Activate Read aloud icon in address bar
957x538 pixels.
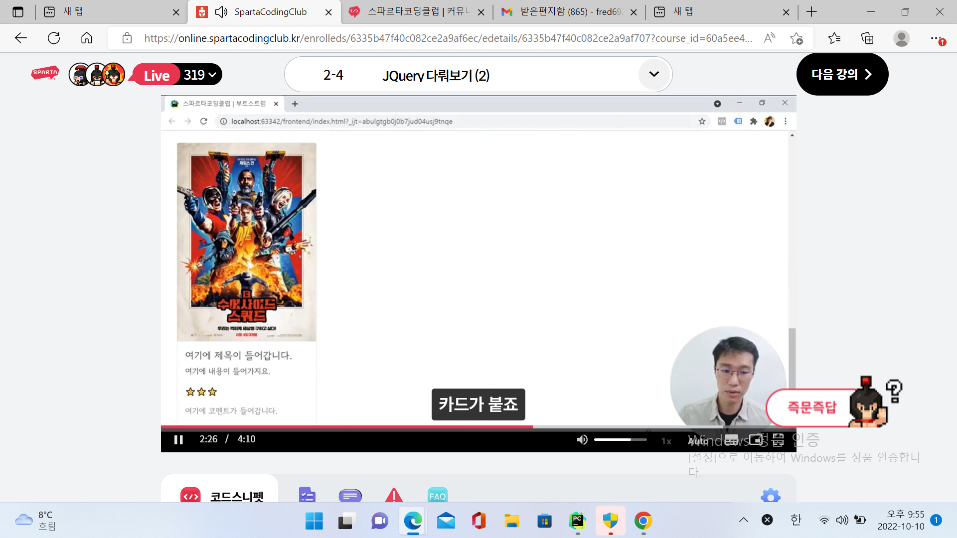pos(770,38)
